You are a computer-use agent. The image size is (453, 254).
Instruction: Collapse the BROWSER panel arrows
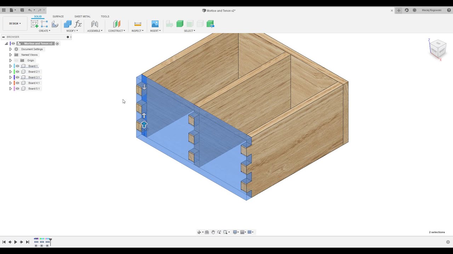point(3,37)
